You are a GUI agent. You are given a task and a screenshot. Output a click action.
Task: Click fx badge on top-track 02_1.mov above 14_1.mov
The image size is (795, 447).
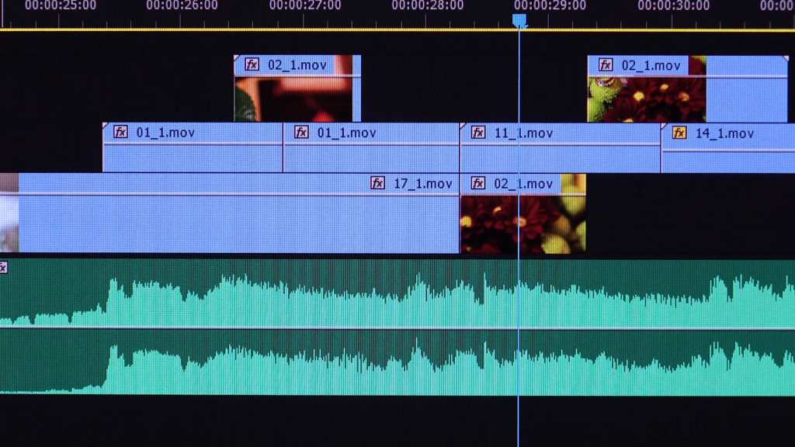(606, 65)
